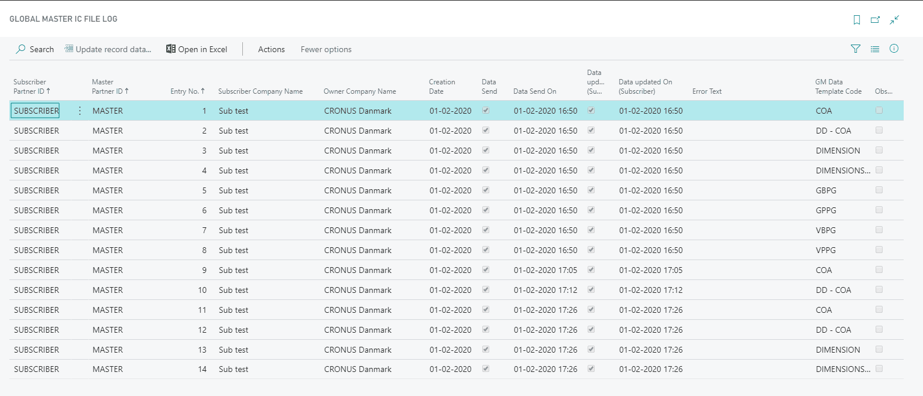Open GM Data Template Code column header
Screen dimensions: 923x396
click(838, 87)
